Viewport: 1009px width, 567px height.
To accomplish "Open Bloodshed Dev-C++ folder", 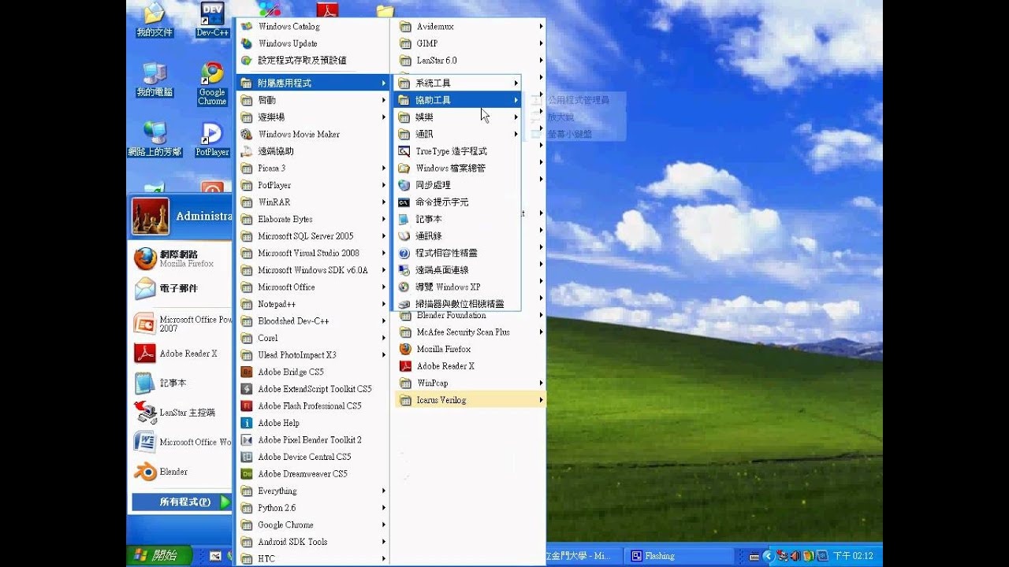I will point(312,321).
